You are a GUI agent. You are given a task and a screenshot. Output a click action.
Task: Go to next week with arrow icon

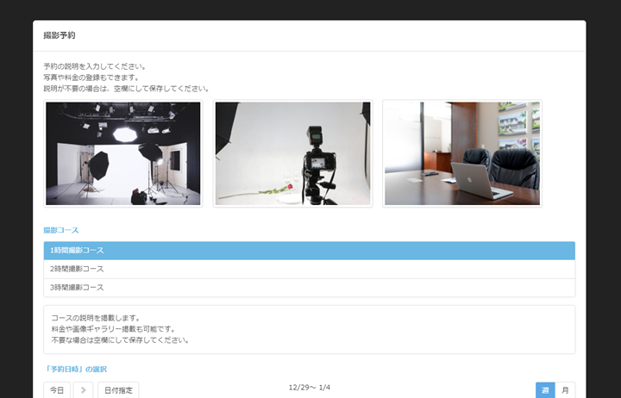tap(84, 390)
